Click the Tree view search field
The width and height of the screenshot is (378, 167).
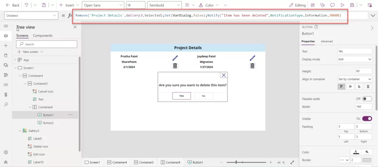tap(47, 44)
